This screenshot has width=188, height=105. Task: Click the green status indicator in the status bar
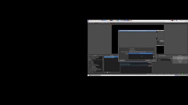click(182, 74)
